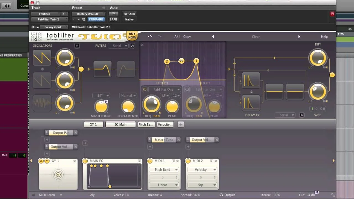This screenshot has height=199, width=354.
Task: Toggle BYPASS on the plugin header
Action: [129, 14]
